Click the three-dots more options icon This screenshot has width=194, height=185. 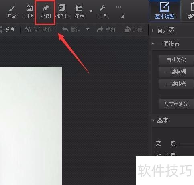tap(118, 7)
